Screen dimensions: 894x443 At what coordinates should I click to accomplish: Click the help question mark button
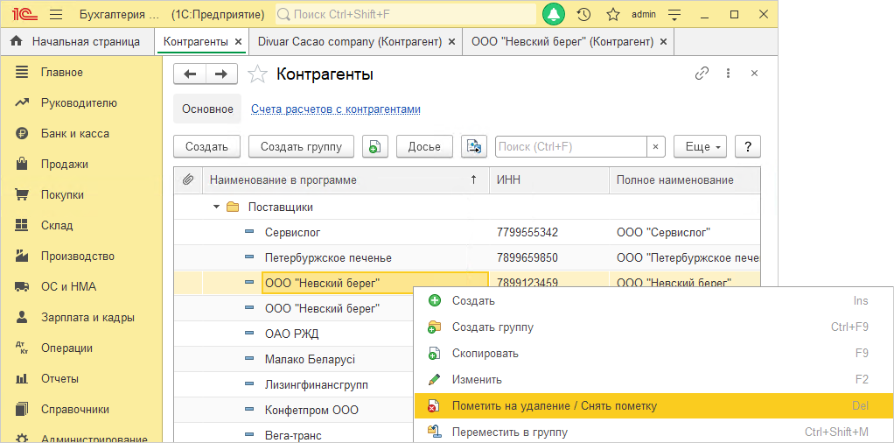click(x=747, y=146)
